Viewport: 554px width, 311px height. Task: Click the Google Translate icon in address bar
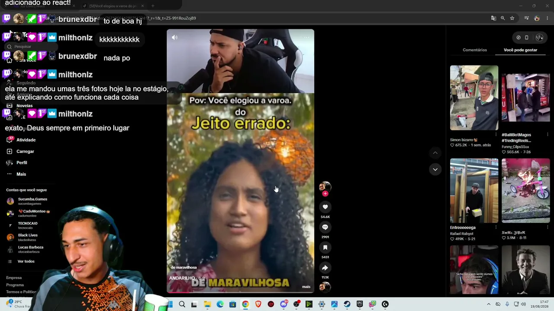coord(493,18)
